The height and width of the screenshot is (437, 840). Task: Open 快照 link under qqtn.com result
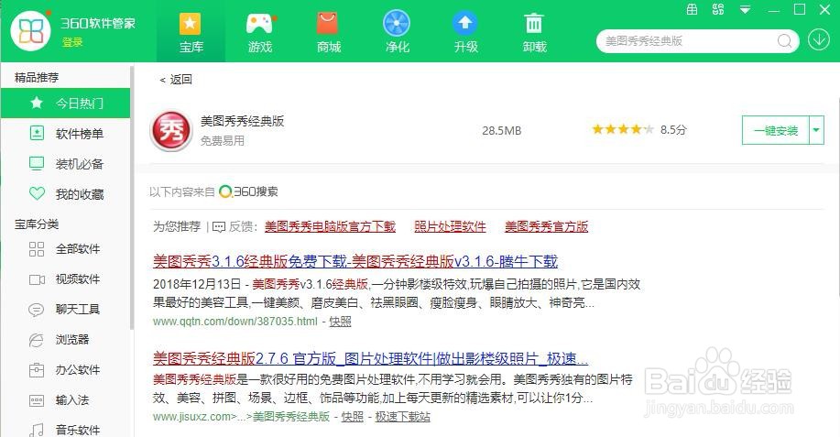[340, 322]
